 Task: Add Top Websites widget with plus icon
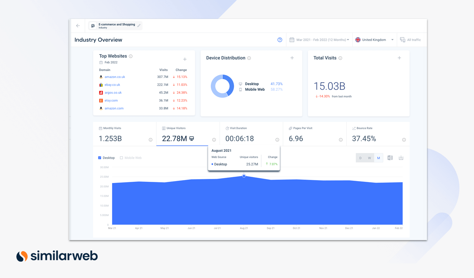[x=185, y=59]
